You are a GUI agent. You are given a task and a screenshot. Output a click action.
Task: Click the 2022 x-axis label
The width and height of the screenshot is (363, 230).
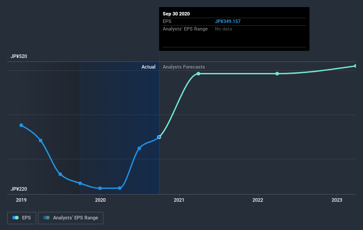(258, 200)
